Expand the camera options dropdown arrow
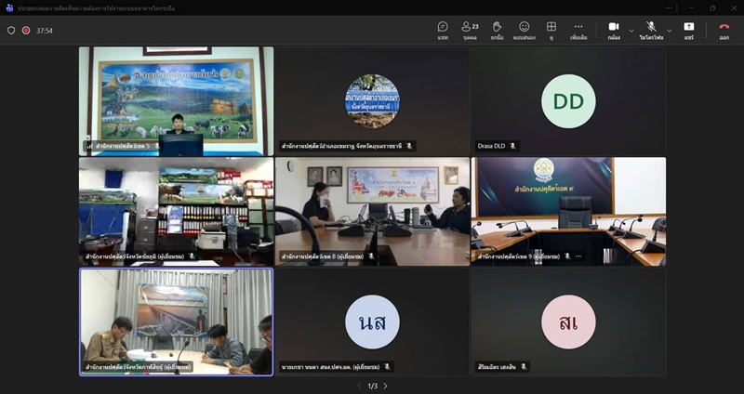744x394 pixels. (x=631, y=30)
